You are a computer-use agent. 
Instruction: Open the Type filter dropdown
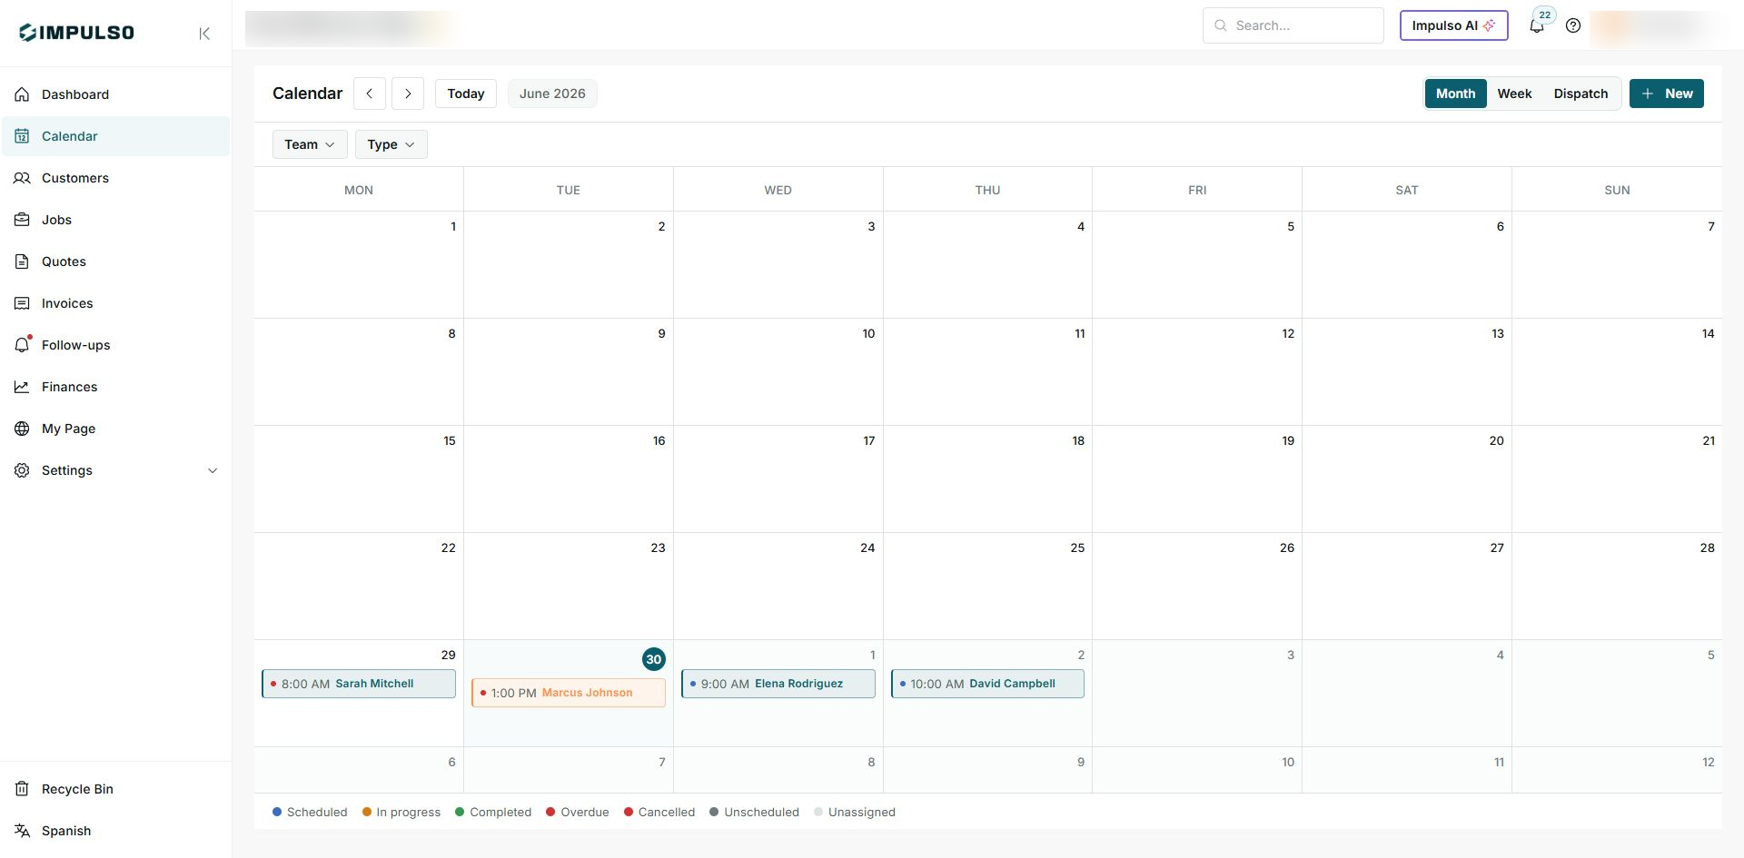point(391,144)
